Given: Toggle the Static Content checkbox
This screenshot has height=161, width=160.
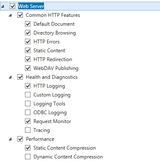Looking at the screenshot, I should (x=28, y=51).
